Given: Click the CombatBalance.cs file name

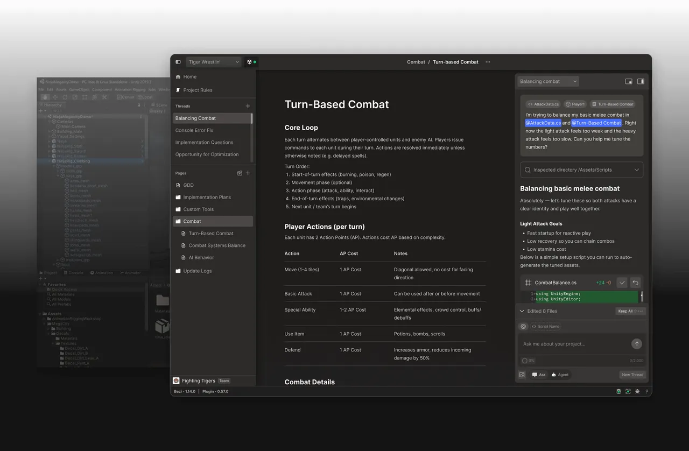Looking at the screenshot, I should (555, 283).
